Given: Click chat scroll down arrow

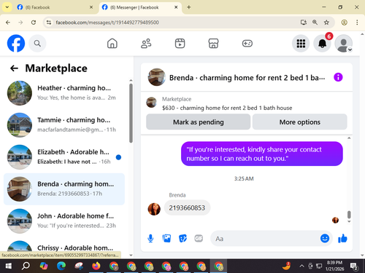Looking at the screenshot, I should coord(349,221).
